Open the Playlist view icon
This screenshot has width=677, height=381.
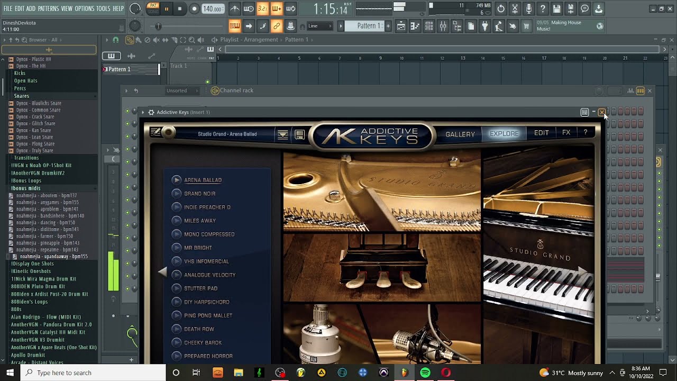401,26
